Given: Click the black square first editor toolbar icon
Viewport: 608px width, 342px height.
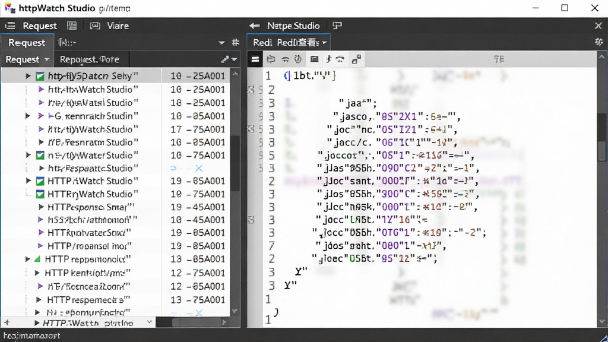Looking at the screenshot, I should 255,59.
